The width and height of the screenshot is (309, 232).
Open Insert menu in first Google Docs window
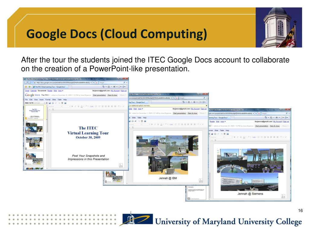tap(42, 100)
